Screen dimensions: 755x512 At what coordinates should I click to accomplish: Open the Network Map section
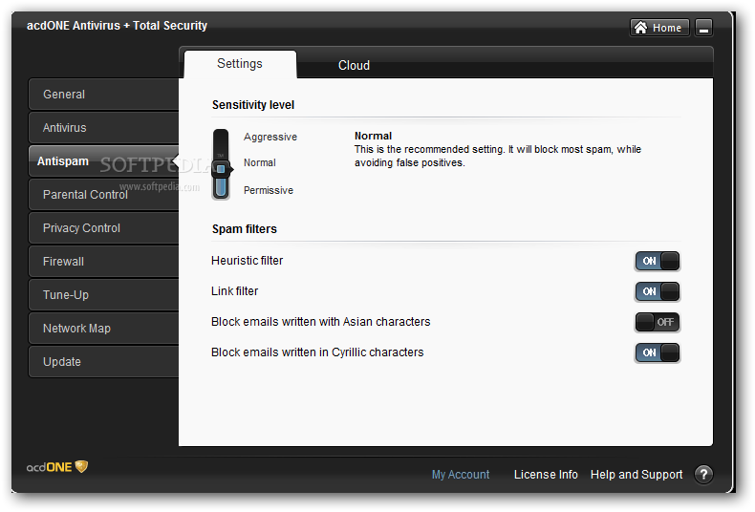(103, 329)
